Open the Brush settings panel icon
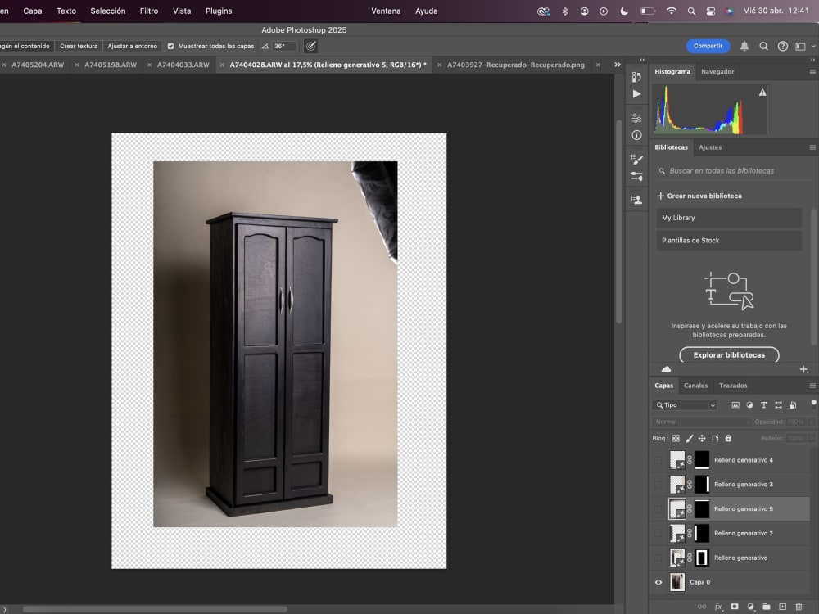Viewport: 819px width, 614px height. click(636, 160)
